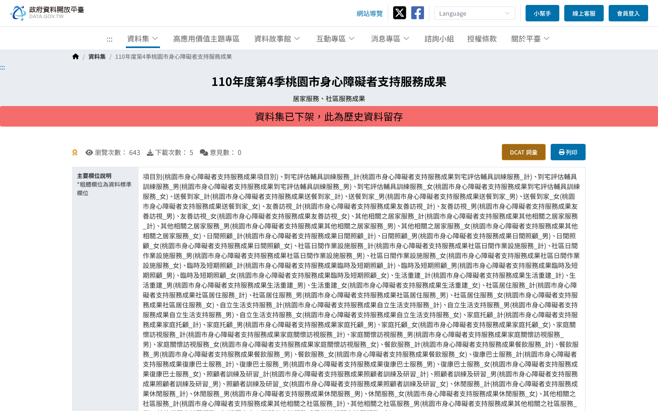Click the breadcrumb text 110年度第4季桃園市身心障礙者支持服務成果
The image size is (658, 411).
(x=174, y=57)
